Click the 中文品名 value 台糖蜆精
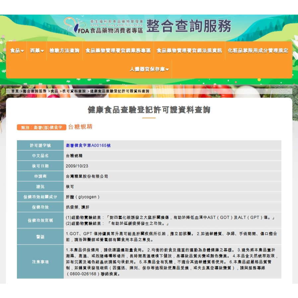 (74, 156)
